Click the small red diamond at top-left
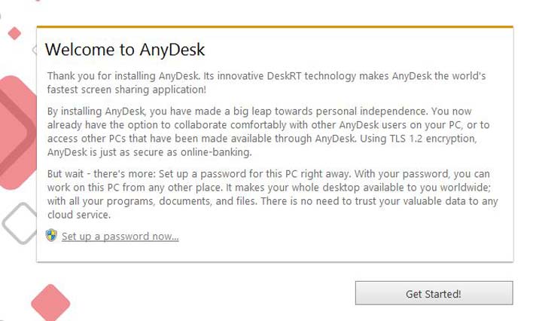This screenshot has height=321, width=542. coord(14,33)
